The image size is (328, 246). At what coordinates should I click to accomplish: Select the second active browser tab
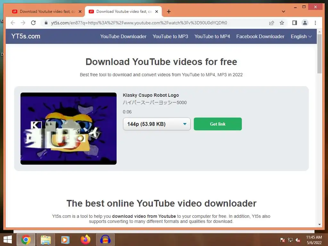click(123, 12)
